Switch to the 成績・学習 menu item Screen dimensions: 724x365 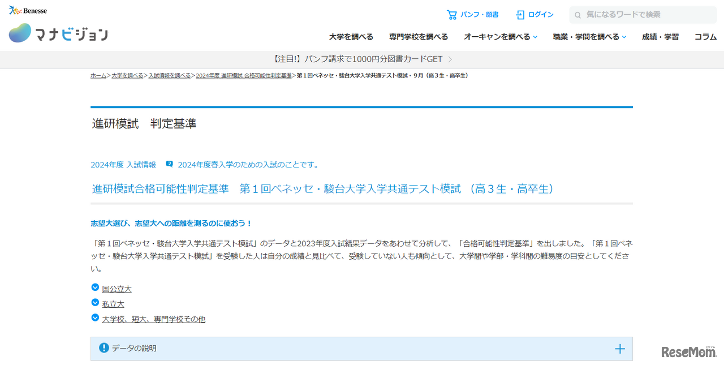point(660,36)
